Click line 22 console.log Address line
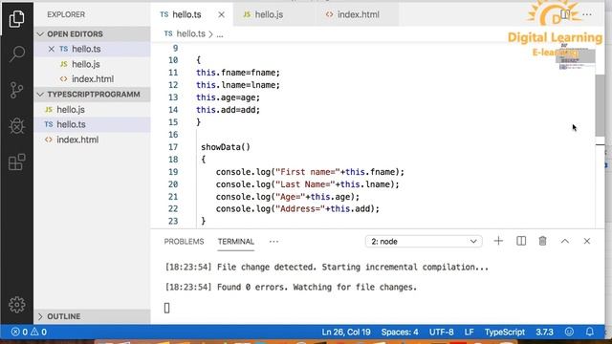 (297, 209)
